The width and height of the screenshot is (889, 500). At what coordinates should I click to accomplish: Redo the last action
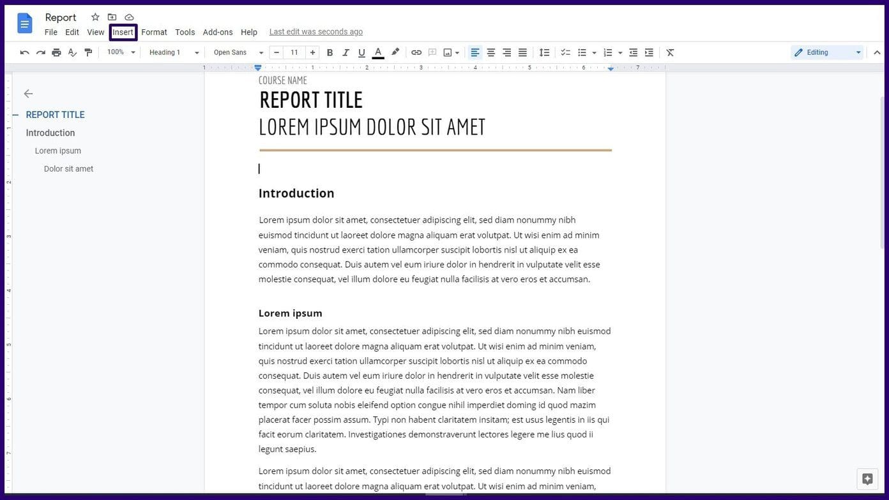coord(40,52)
